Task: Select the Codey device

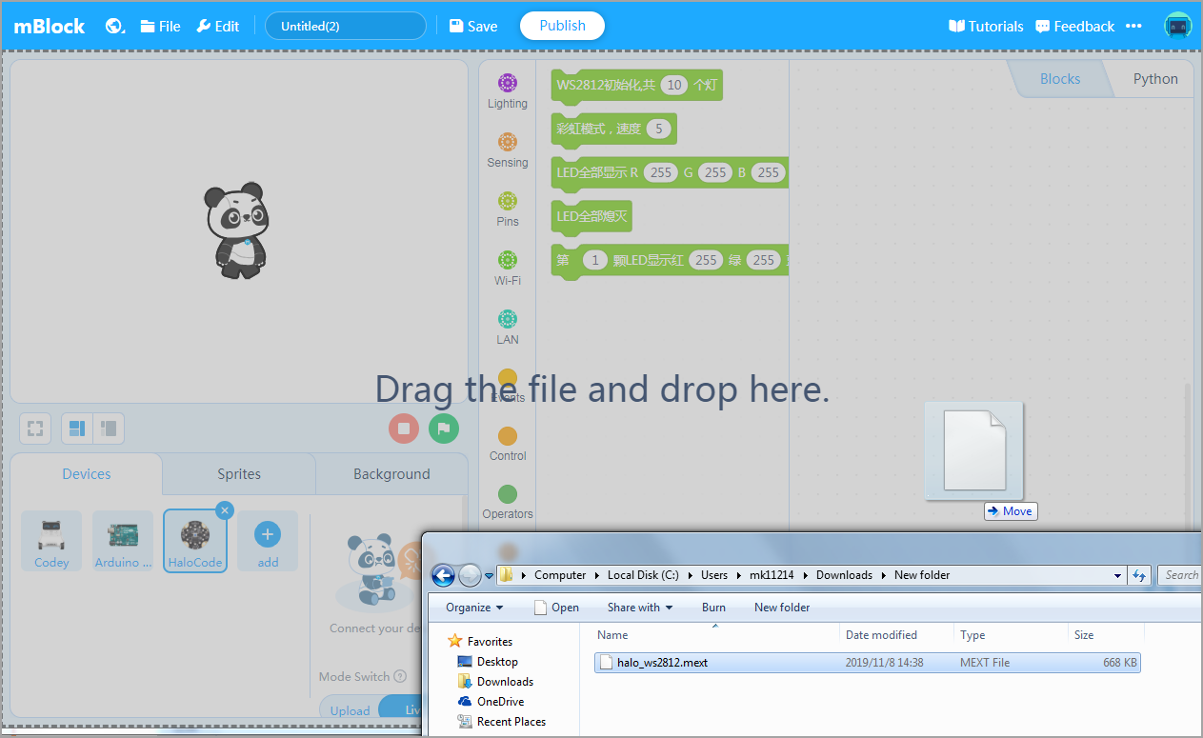Action: pos(51,541)
